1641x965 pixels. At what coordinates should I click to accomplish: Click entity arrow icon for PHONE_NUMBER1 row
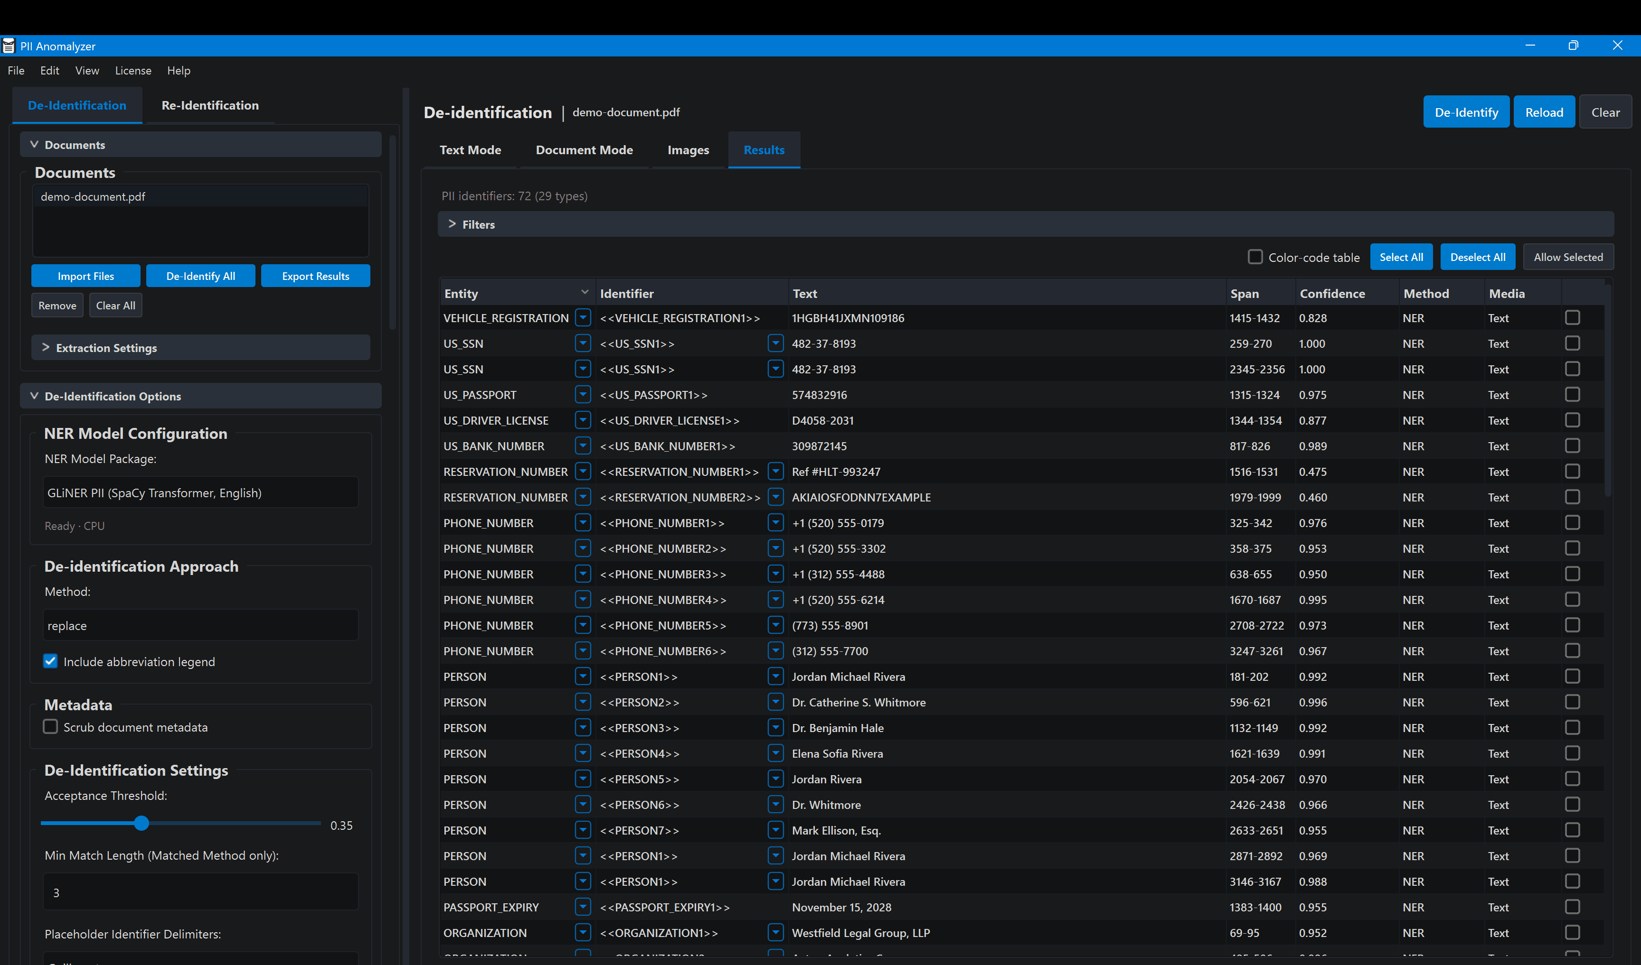click(x=583, y=522)
